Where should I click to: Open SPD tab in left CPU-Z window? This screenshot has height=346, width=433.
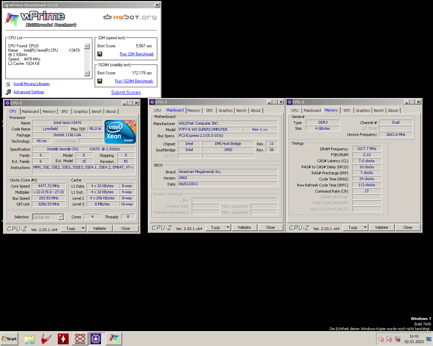(x=65, y=112)
